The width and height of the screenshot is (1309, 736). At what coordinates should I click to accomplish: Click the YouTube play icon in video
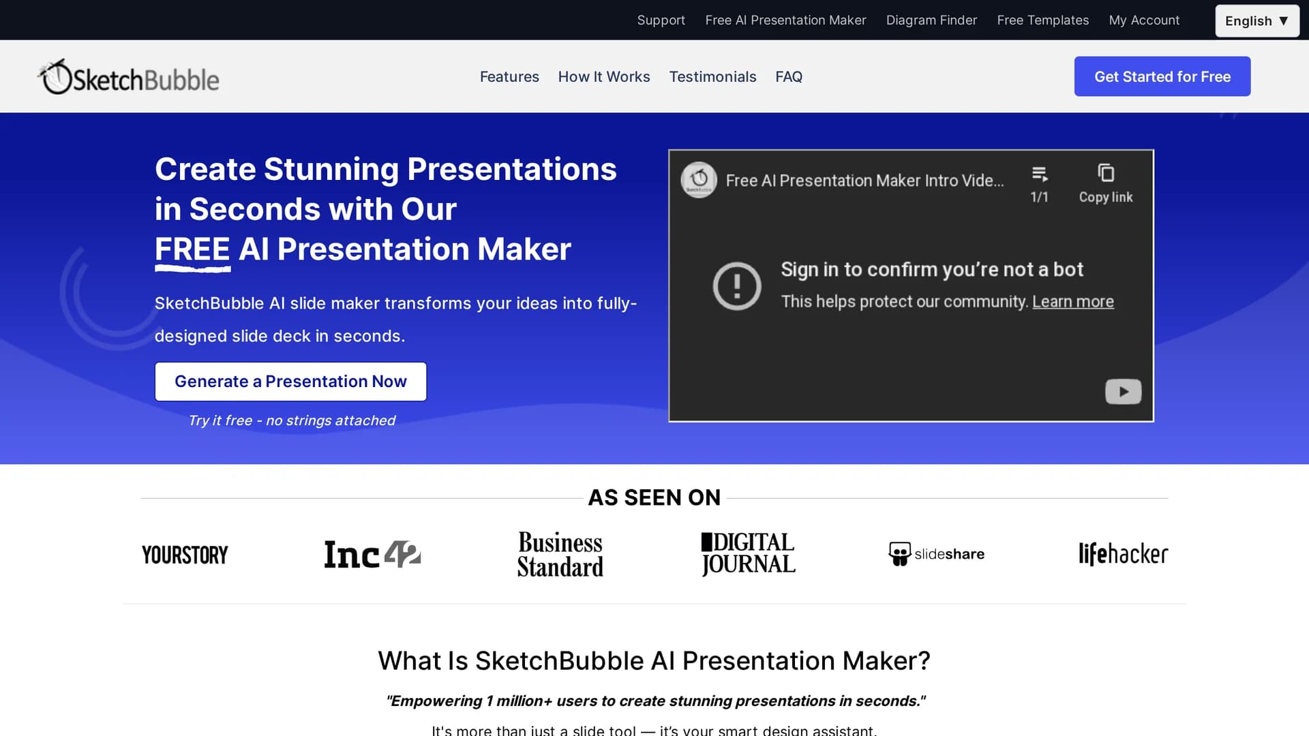coord(1123,392)
